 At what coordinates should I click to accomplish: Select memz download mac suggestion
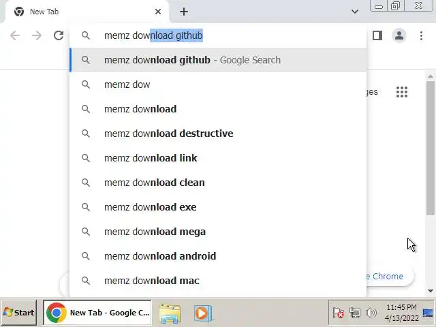pos(218,281)
